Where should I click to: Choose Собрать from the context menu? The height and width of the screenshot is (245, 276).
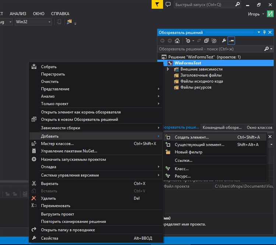click(96, 67)
